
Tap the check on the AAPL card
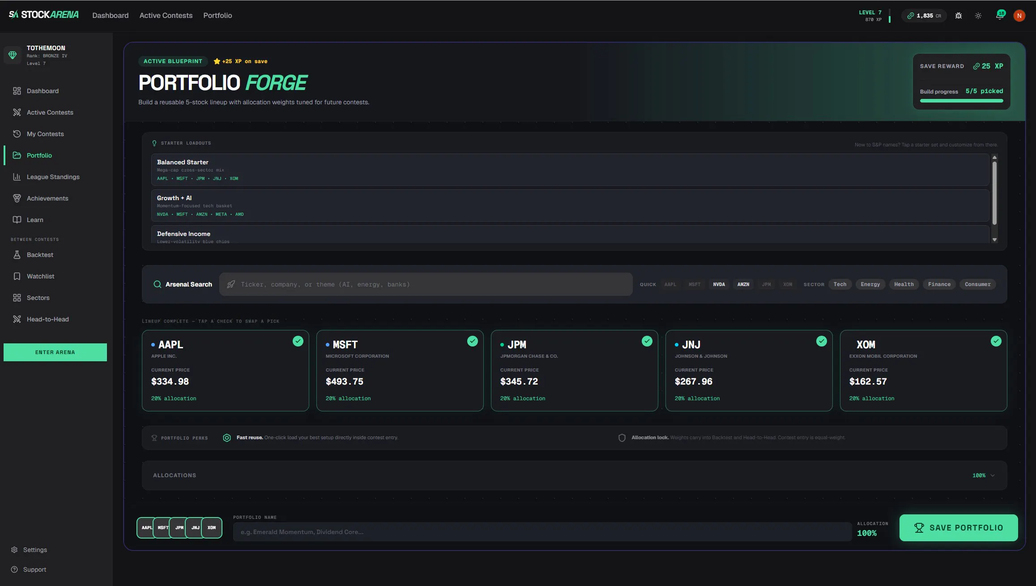pyautogui.click(x=298, y=341)
